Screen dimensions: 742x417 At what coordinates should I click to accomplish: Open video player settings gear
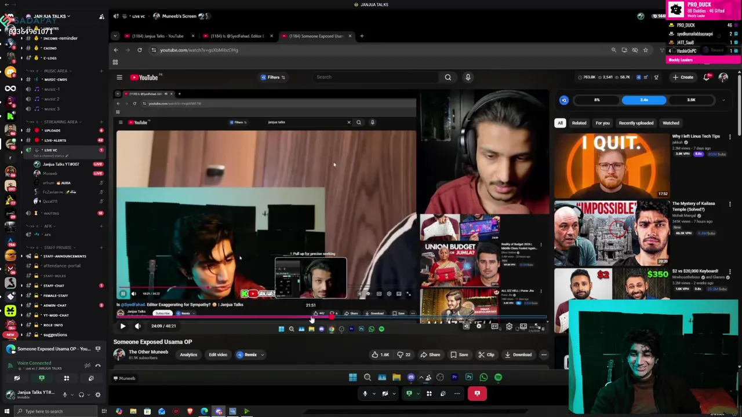(x=509, y=327)
